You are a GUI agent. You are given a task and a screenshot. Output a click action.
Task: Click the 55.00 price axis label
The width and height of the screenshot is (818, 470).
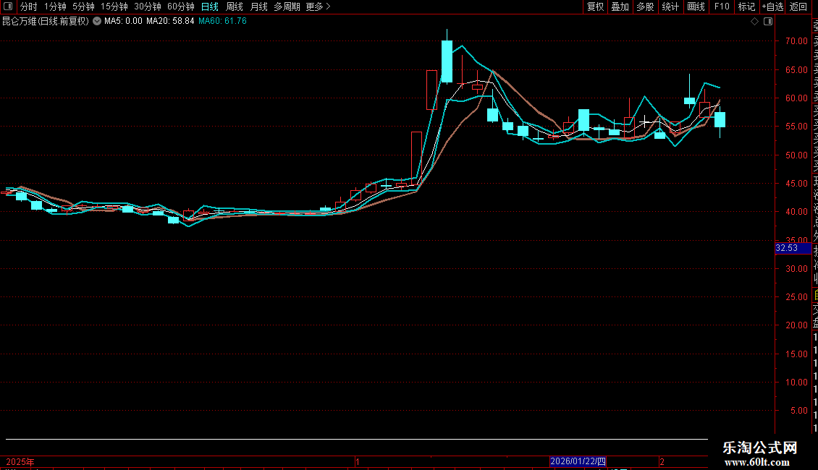[796, 127]
